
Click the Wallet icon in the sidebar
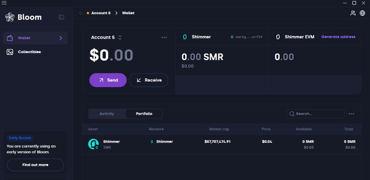pyautogui.click(x=10, y=38)
